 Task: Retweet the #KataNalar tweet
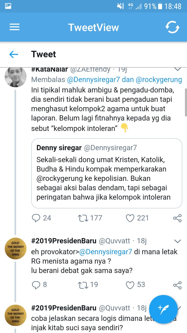pyautogui.click(x=83, y=218)
